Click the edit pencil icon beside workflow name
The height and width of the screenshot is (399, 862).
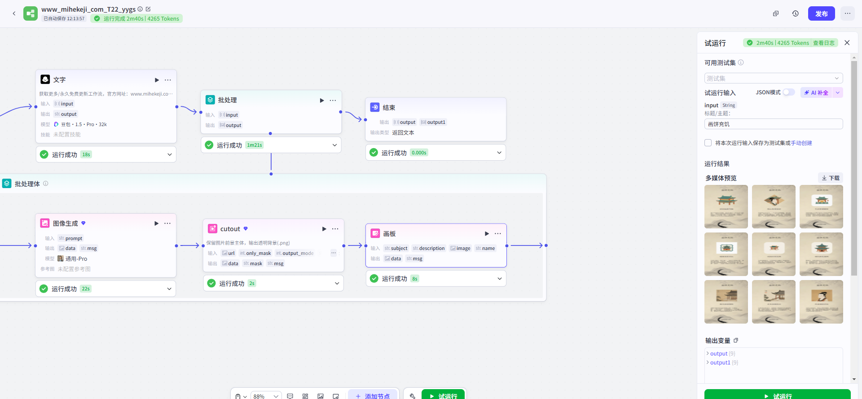(x=148, y=9)
